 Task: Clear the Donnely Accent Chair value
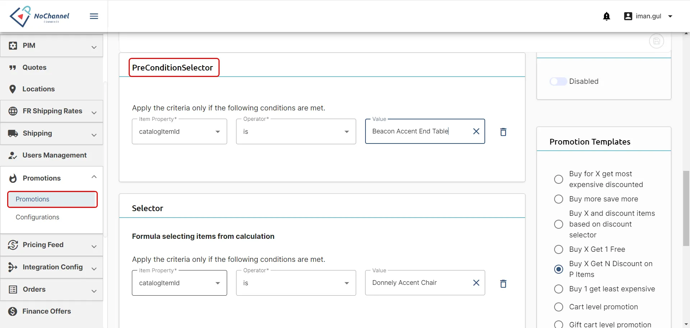coord(476,283)
